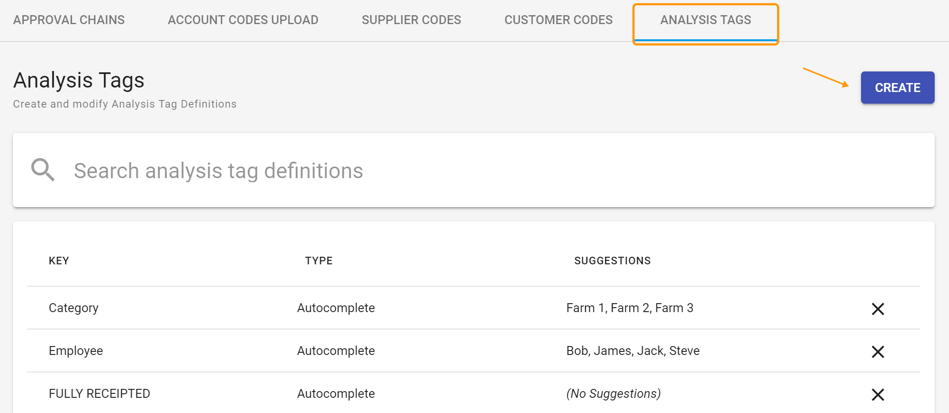Click the KEY column header
This screenshot has height=413, width=949.
(59, 261)
